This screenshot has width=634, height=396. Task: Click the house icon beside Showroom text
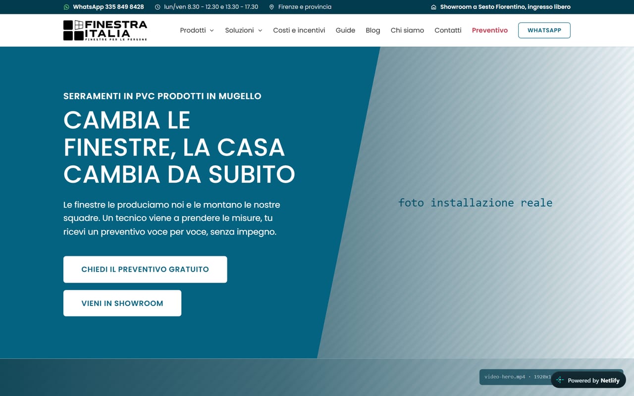click(x=433, y=7)
